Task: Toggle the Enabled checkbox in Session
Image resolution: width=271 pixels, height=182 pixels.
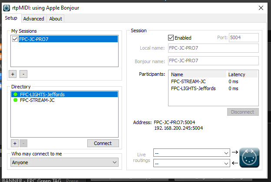Action: click(x=171, y=37)
